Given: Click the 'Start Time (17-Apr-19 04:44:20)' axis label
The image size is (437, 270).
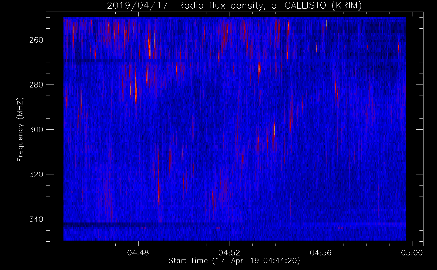Looking at the screenshot, I should click(x=234, y=261).
